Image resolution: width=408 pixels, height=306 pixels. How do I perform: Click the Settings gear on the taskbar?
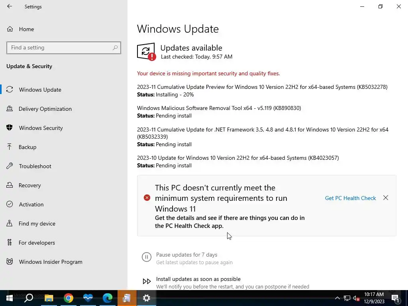click(x=147, y=298)
